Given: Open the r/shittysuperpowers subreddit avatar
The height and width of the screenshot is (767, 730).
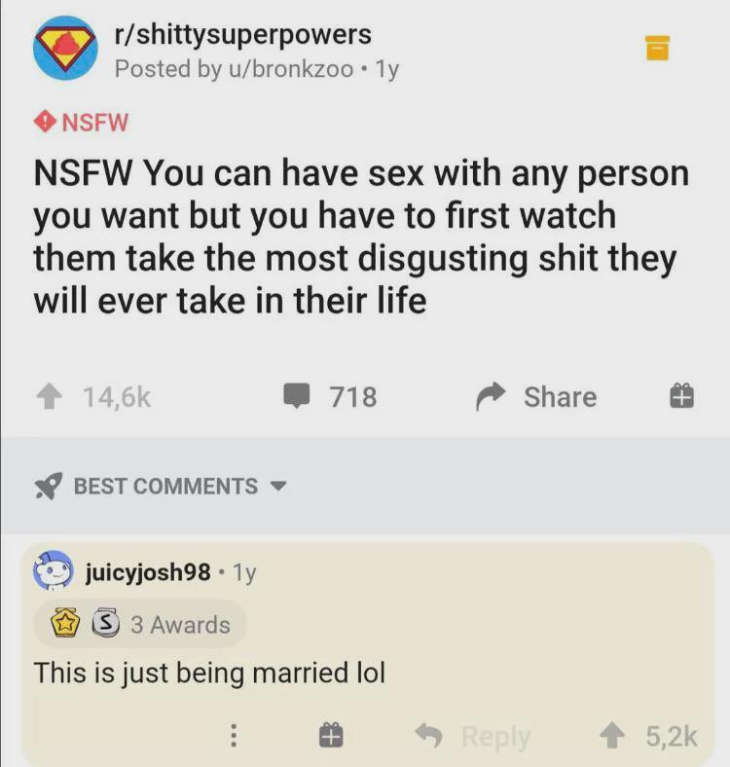Looking at the screenshot, I should pos(65,48).
